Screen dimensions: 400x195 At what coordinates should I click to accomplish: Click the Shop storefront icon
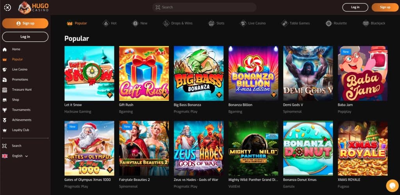5,100
